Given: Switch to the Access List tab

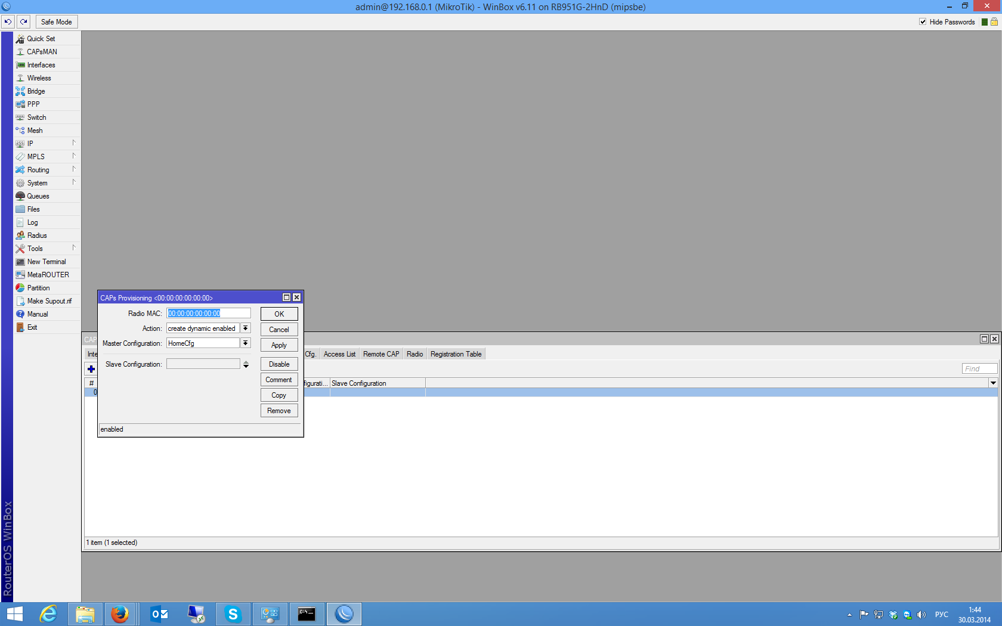Looking at the screenshot, I should pos(339,354).
